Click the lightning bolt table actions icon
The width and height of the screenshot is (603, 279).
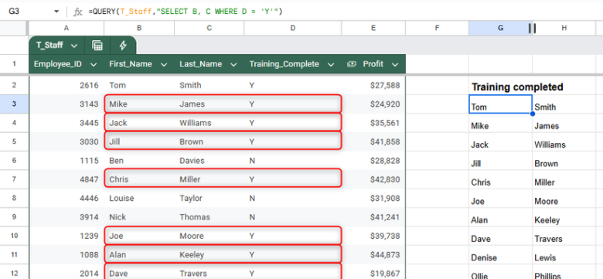coord(123,46)
